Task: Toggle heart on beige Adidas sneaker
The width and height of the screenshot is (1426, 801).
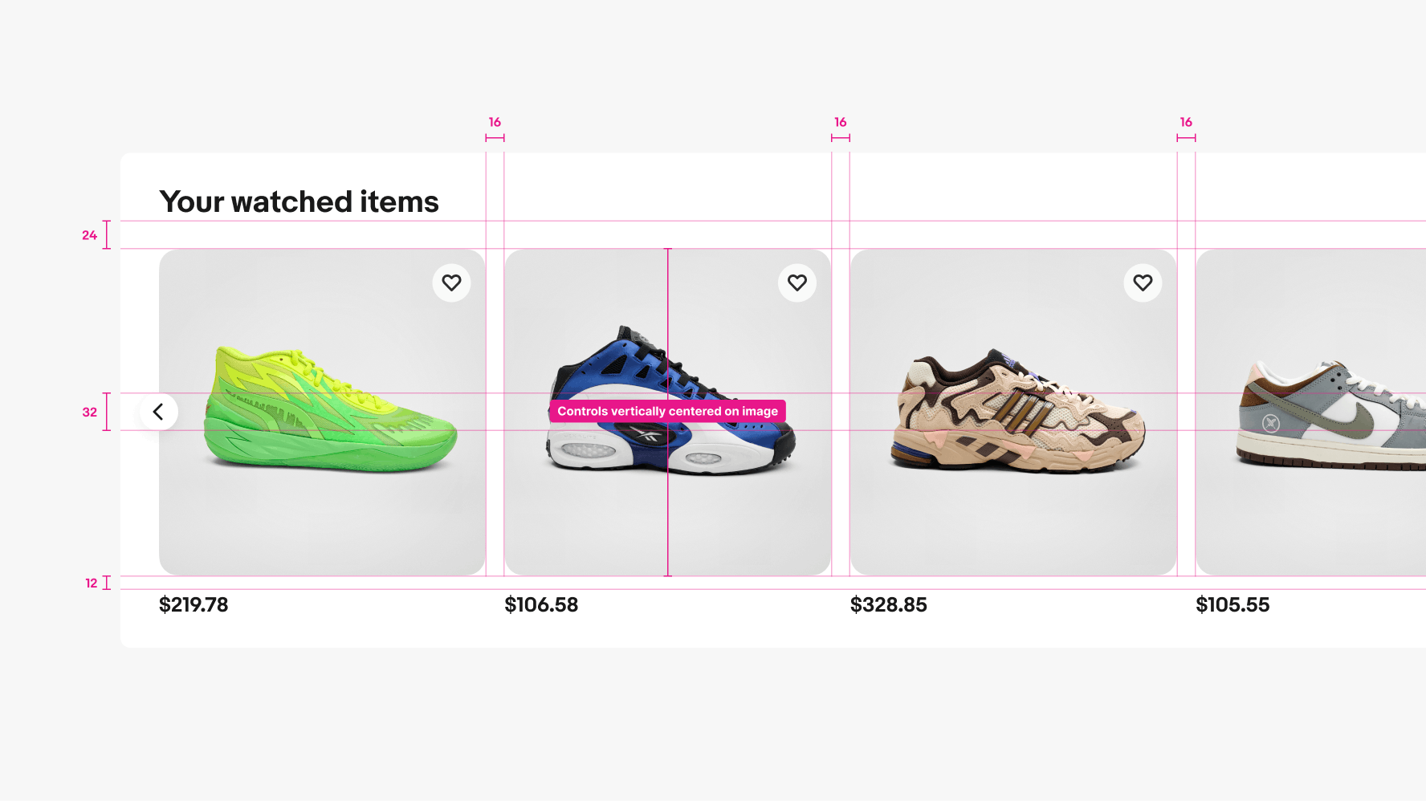Action: click(1143, 283)
